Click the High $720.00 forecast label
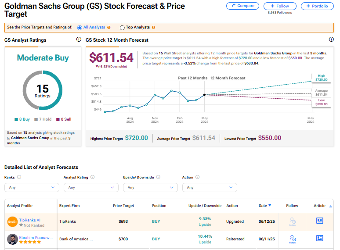 (322, 78)
